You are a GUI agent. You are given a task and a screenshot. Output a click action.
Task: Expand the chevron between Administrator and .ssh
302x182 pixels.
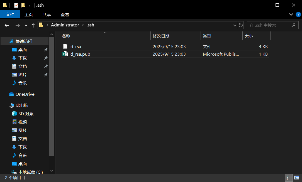click(x=83, y=25)
